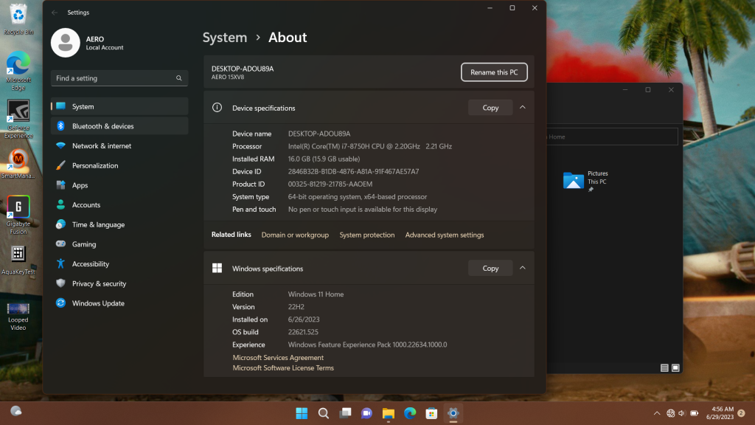Open Pictures folder in File Explorer window

[x=585, y=181]
